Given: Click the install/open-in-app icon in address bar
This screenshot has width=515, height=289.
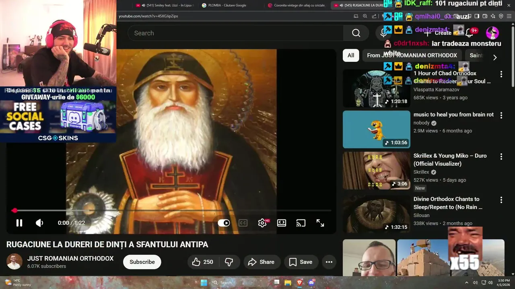Looking at the screenshot, I should coord(356,16).
